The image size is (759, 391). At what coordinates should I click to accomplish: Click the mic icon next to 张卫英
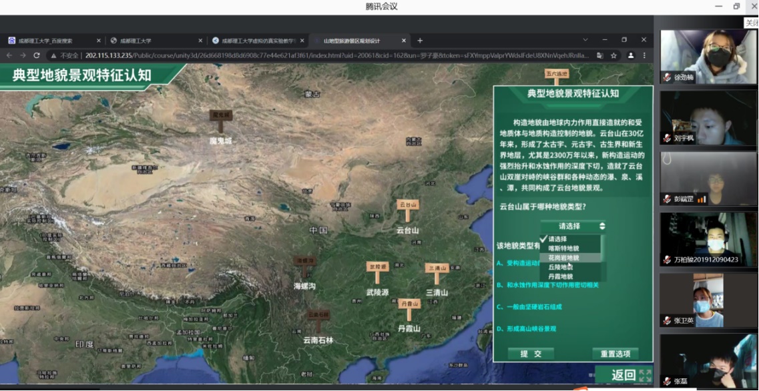[668, 320]
